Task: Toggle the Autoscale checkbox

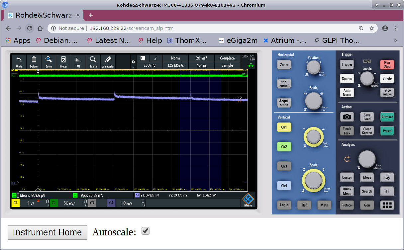Action: (x=146, y=231)
